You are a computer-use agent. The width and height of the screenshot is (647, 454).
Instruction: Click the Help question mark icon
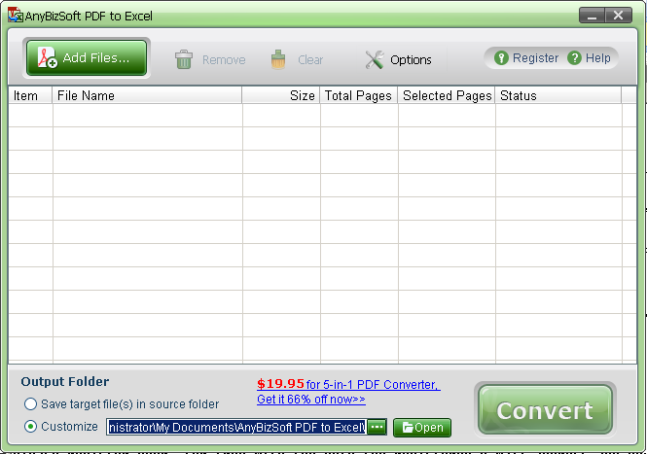(574, 57)
